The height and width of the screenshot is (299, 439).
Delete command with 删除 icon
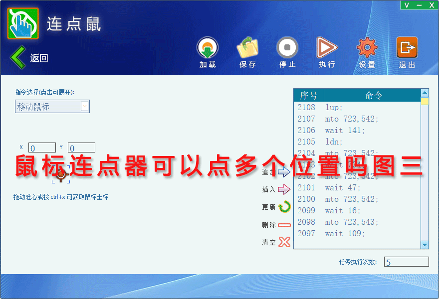pyautogui.click(x=284, y=225)
